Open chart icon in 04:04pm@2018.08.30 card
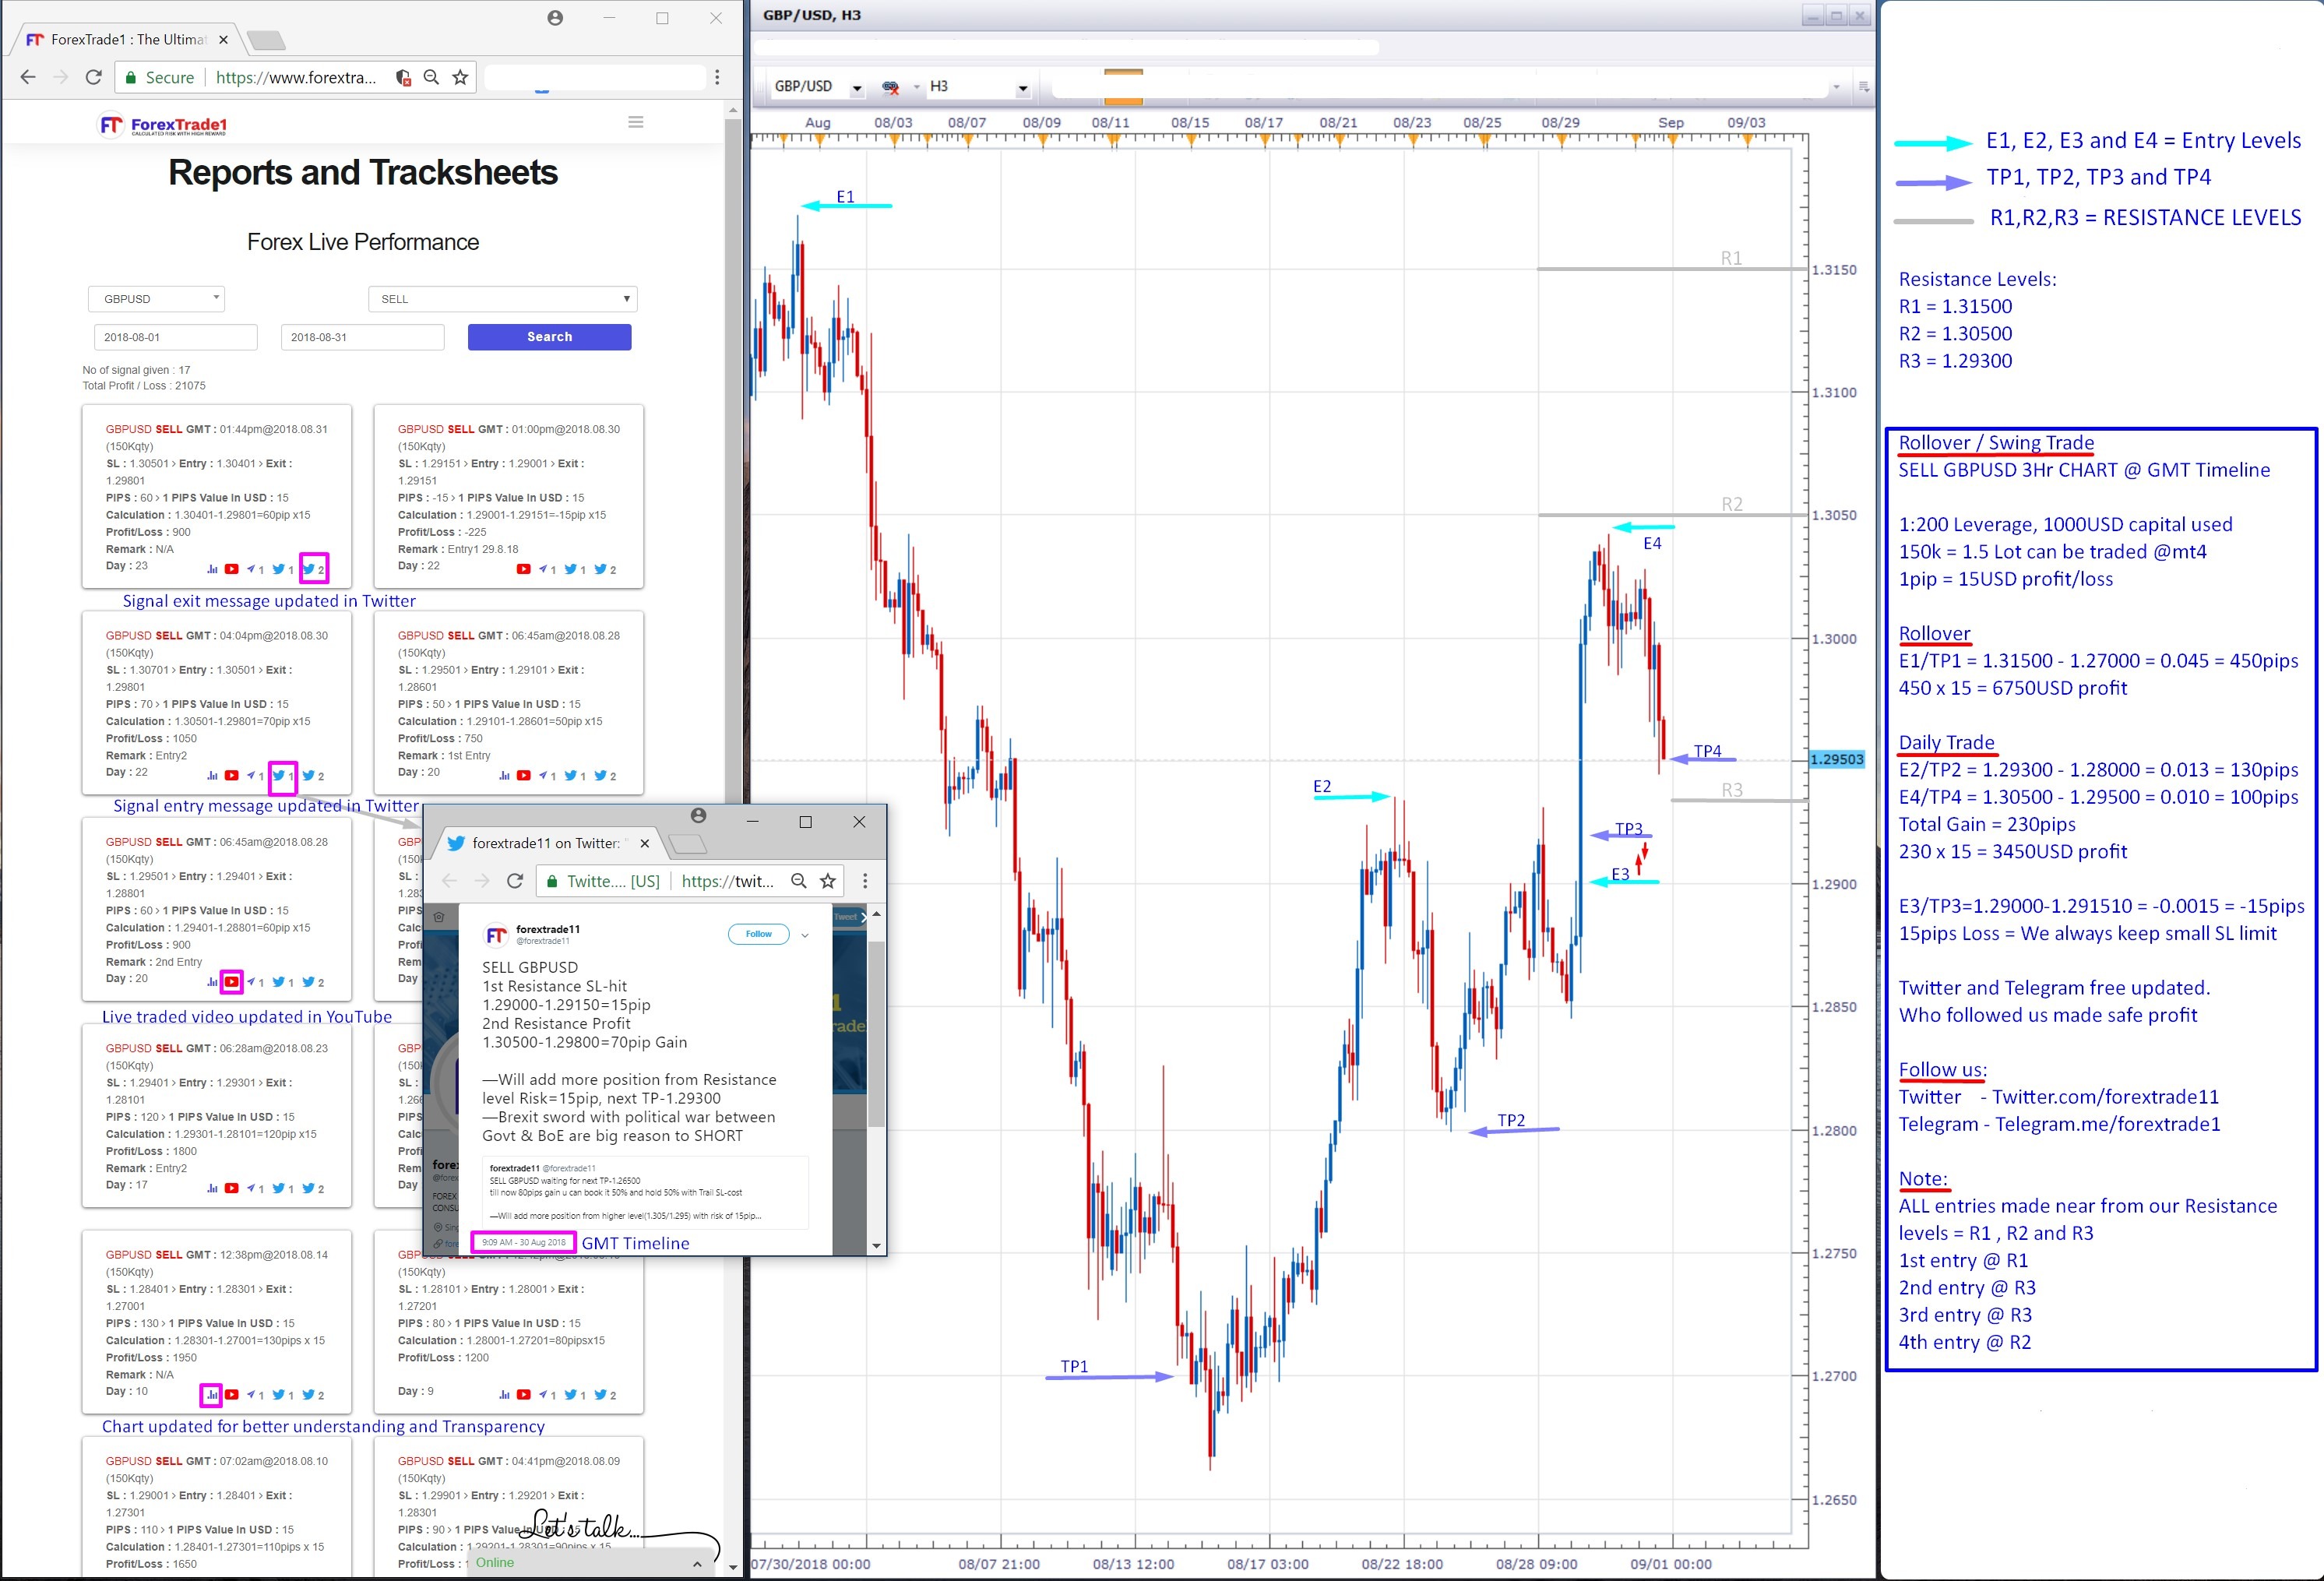Viewport: 2324px width, 1581px height. [x=212, y=775]
